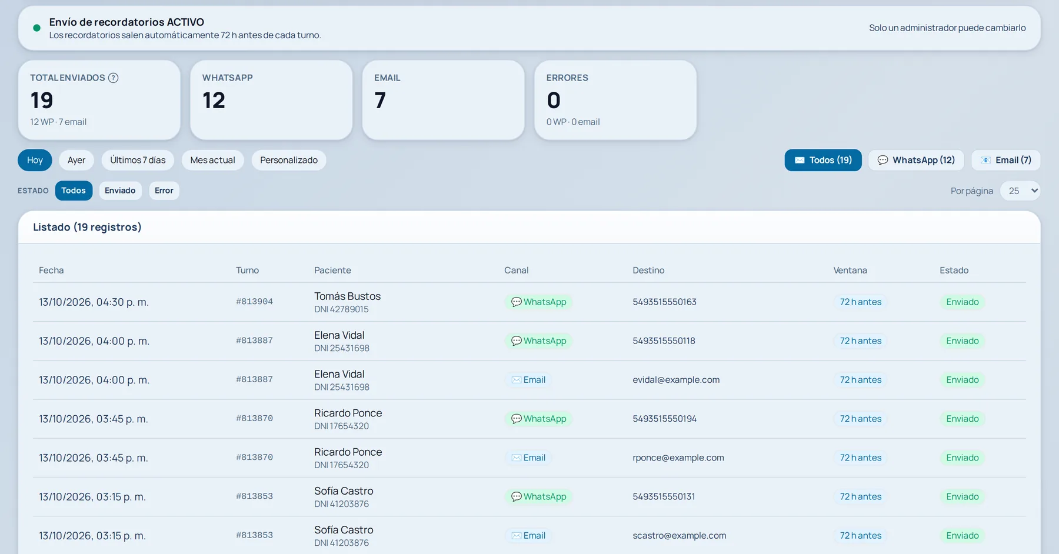Viewport: 1059px width, 554px height.
Task: Click the Paciente column header
Action: pos(332,271)
